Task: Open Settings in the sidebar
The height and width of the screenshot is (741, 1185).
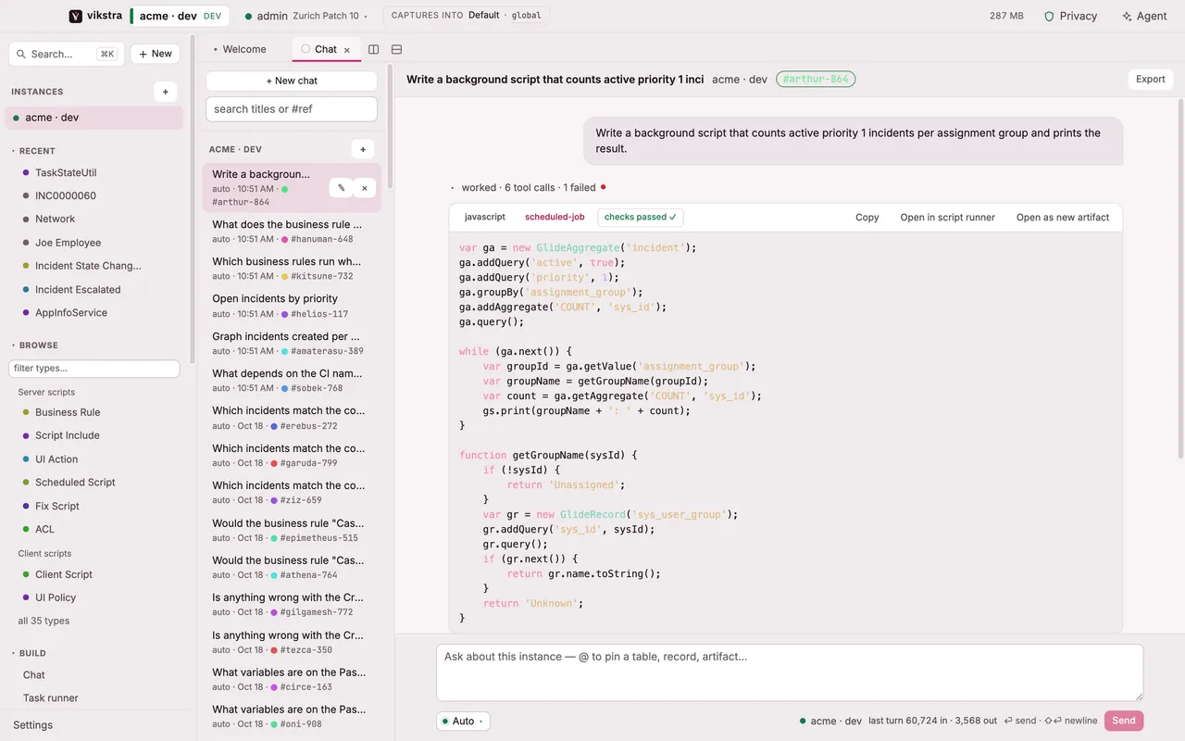Action: pyautogui.click(x=33, y=725)
